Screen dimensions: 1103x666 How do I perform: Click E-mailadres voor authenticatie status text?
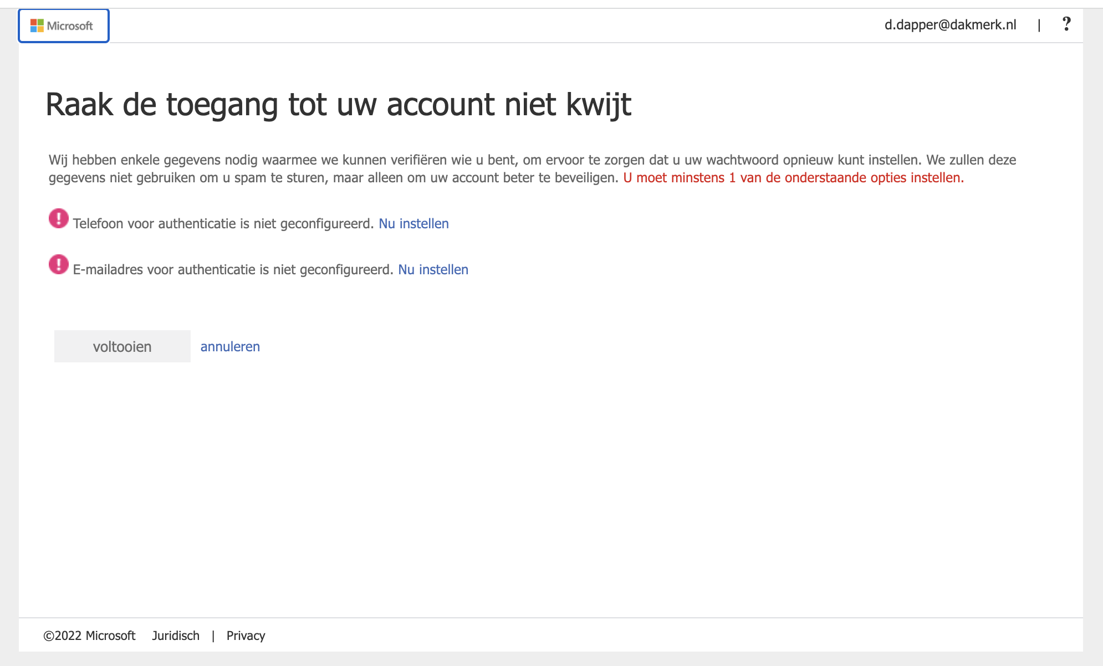point(233,269)
